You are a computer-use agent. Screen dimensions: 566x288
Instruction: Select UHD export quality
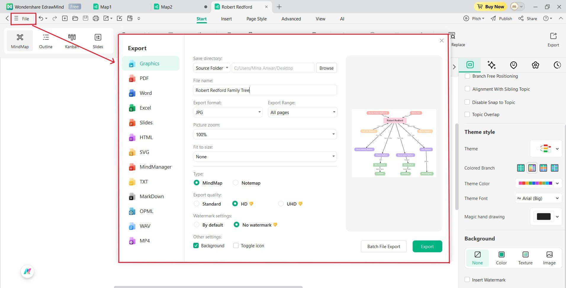coord(281,204)
